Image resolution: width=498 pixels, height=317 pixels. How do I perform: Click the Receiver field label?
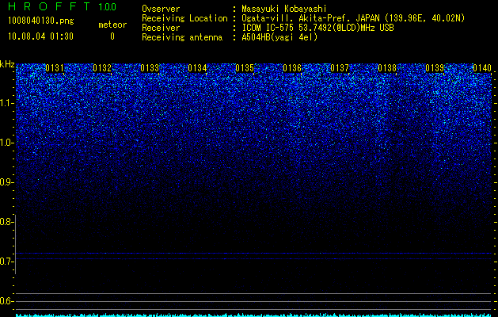[x=161, y=28]
